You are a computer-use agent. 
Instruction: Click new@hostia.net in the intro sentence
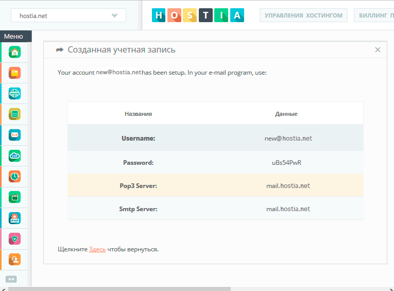pyautogui.click(x=118, y=73)
